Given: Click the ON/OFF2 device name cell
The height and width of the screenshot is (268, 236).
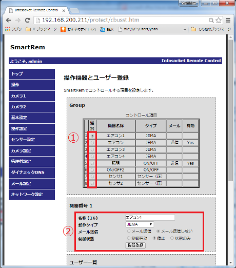Looking at the screenshot, I should pyautogui.click(x=116, y=170).
